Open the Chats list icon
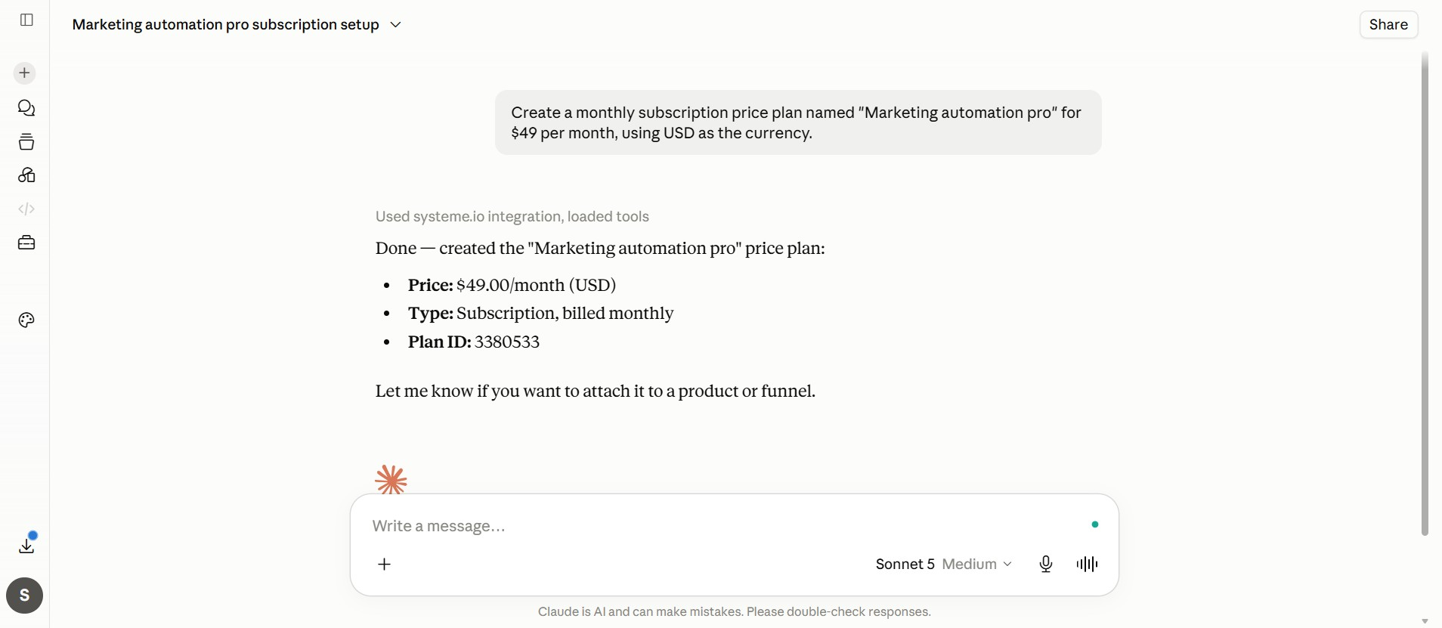 26,108
